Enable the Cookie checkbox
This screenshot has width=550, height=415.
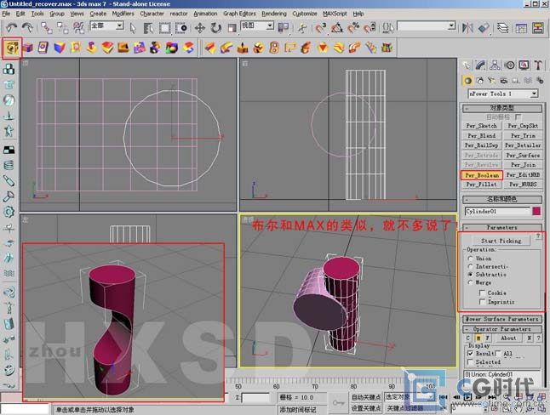click(x=482, y=293)
